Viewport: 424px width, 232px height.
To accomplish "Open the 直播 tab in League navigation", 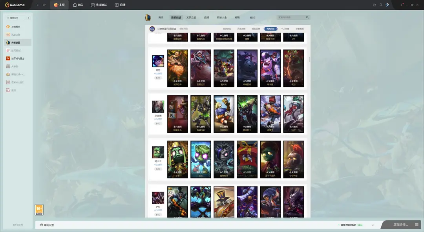I will click(x=207, y=18).
